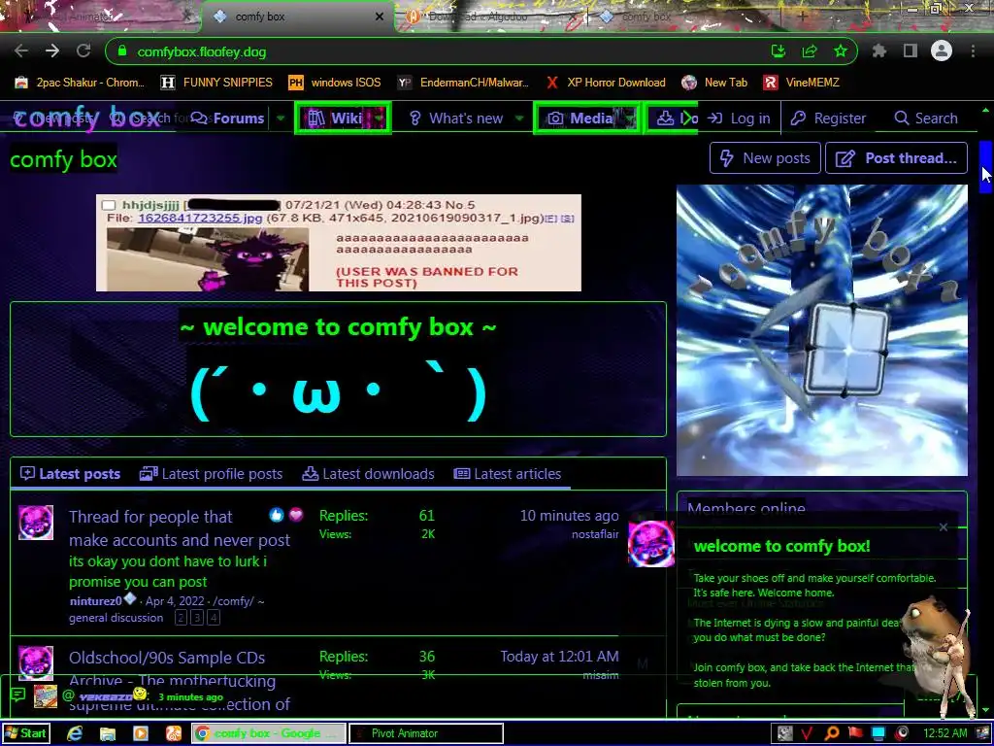Dismiss the welcome to comfy box popup
Viewport: 994px width, 746px height.
click(x=944, y=527)
